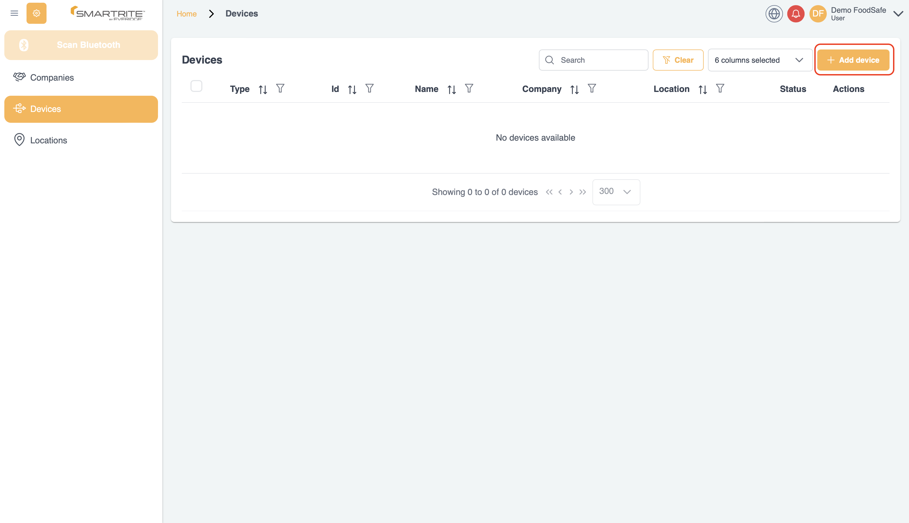Follow the Home breadcrumb link

(x=186, y=14)
